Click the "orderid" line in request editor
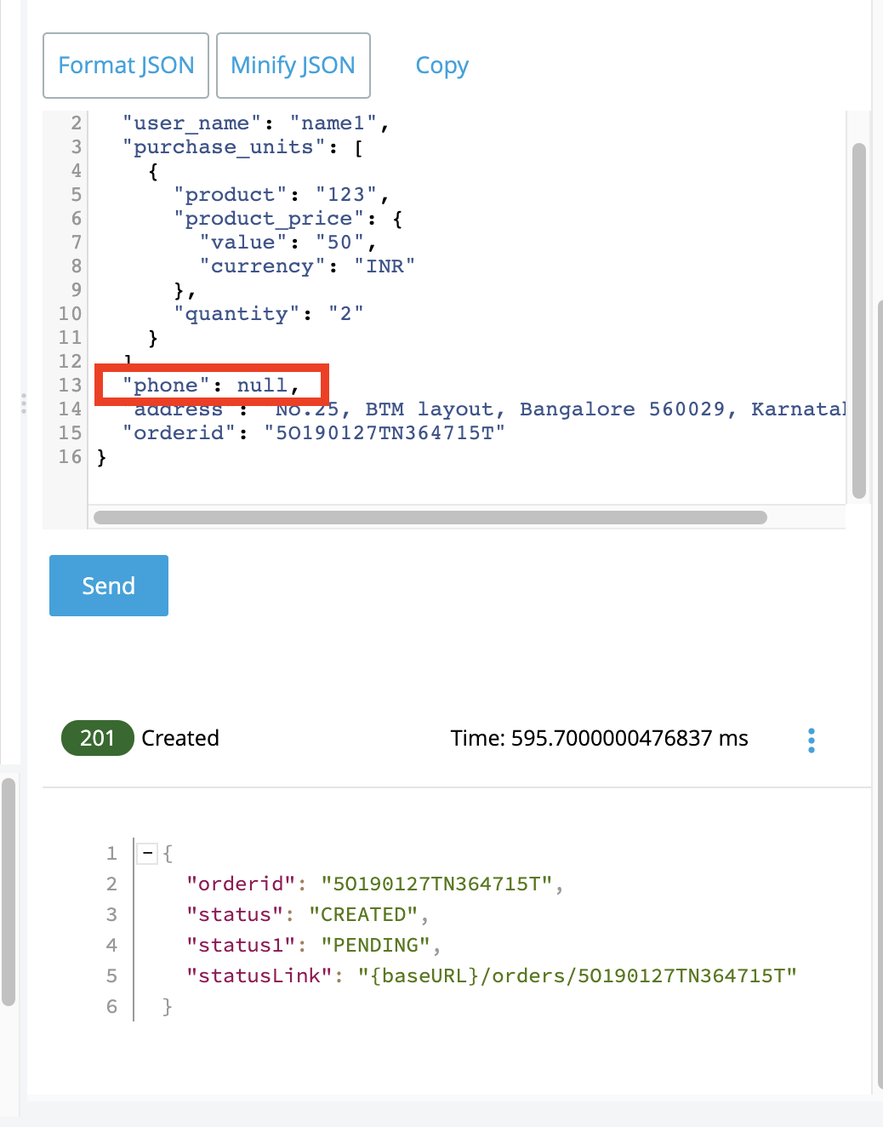883x1127 pixels. (x=313, y=433)
